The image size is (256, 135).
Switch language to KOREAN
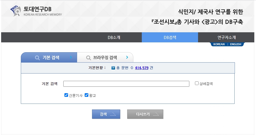tap(219, 44)
